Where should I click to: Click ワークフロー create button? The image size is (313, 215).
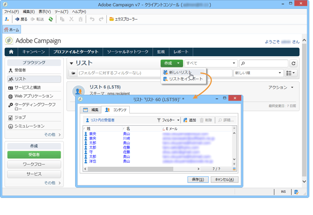[x=34, y=164]
